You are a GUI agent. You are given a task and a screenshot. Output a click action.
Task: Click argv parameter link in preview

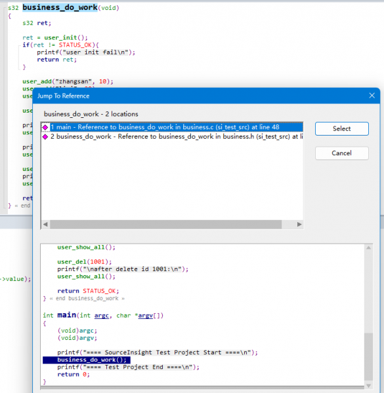[146, 316]
